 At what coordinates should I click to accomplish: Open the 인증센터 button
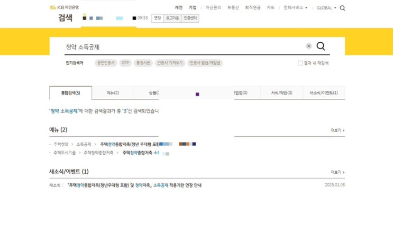pos(190,18)
